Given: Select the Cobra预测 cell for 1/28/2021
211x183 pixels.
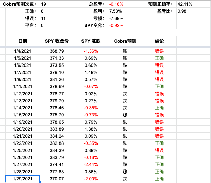Looking at the screenshot, I should point(125,172).
